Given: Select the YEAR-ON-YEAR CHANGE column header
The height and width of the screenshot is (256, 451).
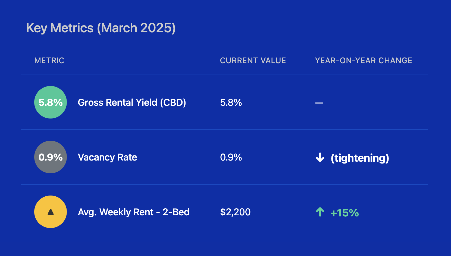Looking at the screenshot, I should click(x=363, y=60).
